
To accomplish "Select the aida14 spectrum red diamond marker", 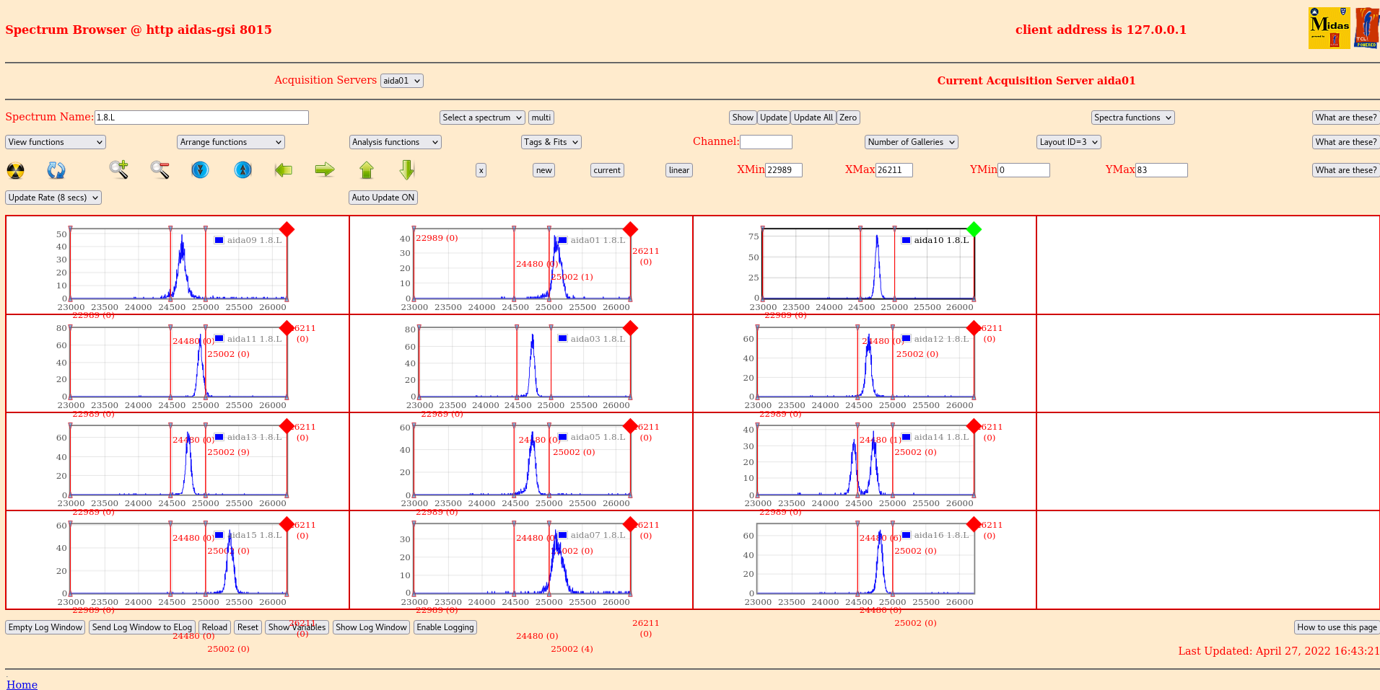I will coord(974,426).
